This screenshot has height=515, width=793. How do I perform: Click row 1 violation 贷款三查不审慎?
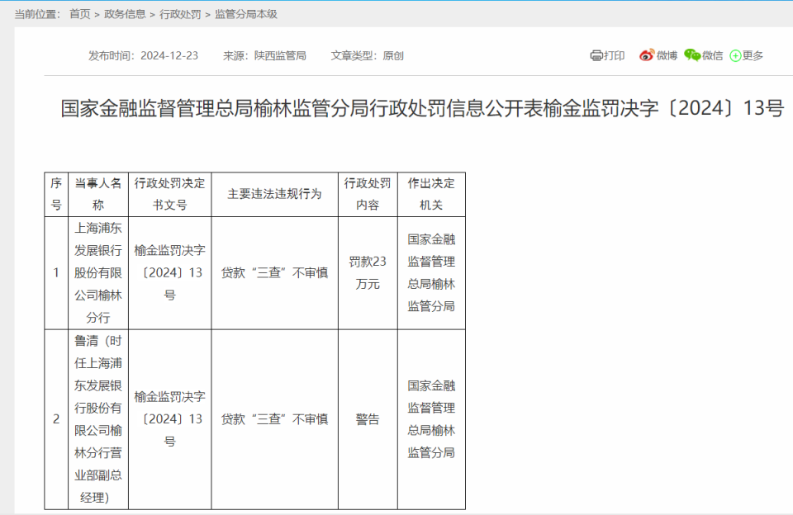point(274,273)
